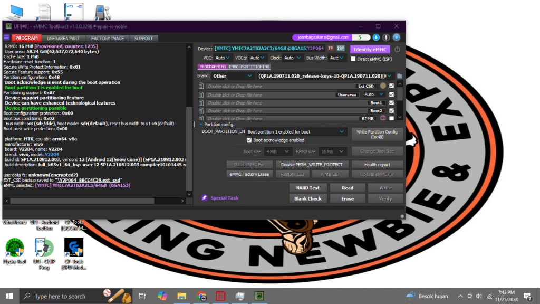Click the round brown icon on Ext CSD row
Image resolution: width=540 pixels, height=304 pixels.
383,86
